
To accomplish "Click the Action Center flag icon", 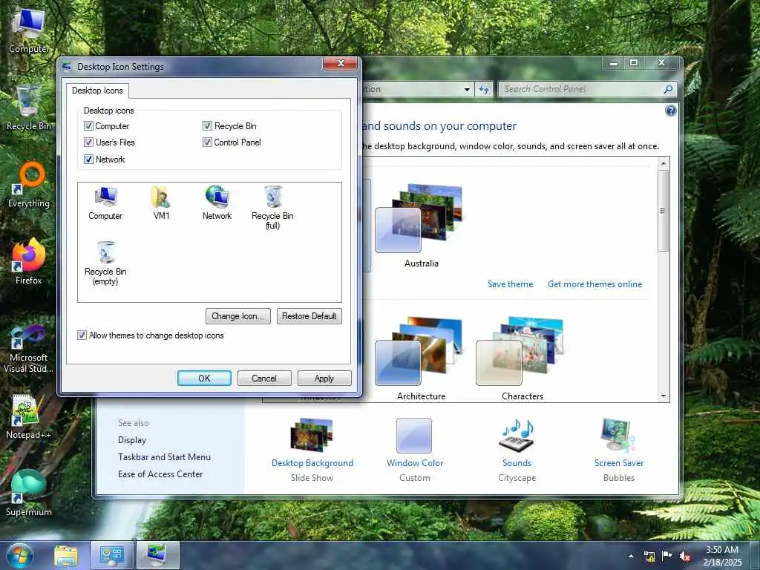I will [x=667, y=556].
